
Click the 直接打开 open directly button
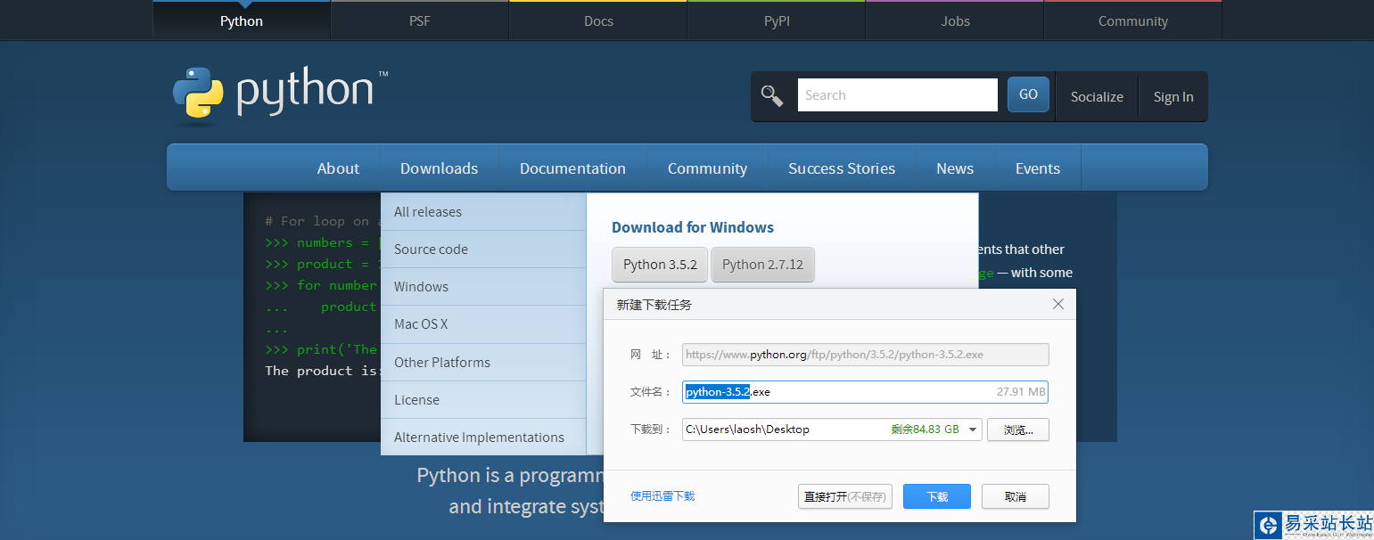(844, 496)
